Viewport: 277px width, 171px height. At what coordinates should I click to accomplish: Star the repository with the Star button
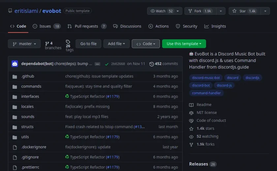coord(245,11)
